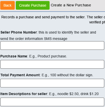Click the blue divider line under the header
The height and width of the screenshot is (107, 105).
pos(52,11)
